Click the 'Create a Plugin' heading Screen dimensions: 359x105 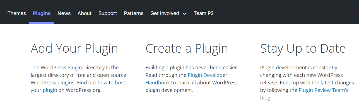click(187, 48)
